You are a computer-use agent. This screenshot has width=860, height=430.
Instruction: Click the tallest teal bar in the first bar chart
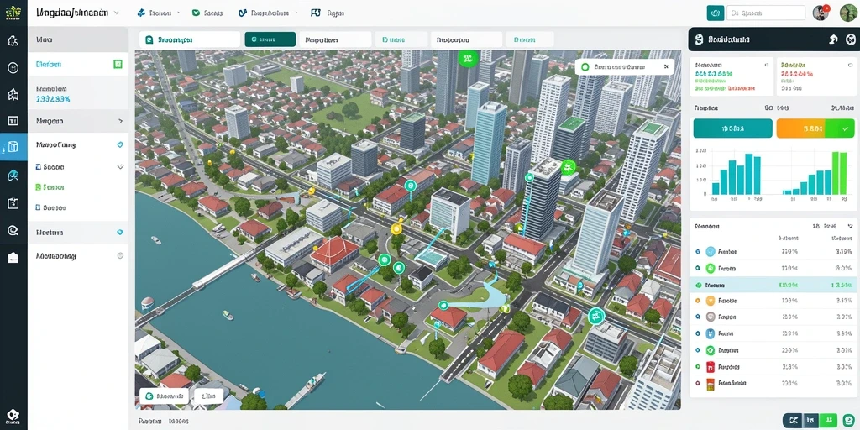[x=748, y=175]
